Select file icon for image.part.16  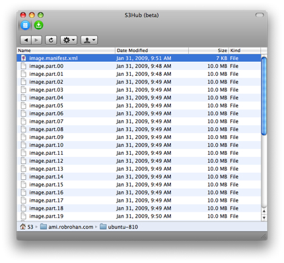pyautogui.click(x=24, y=192)
